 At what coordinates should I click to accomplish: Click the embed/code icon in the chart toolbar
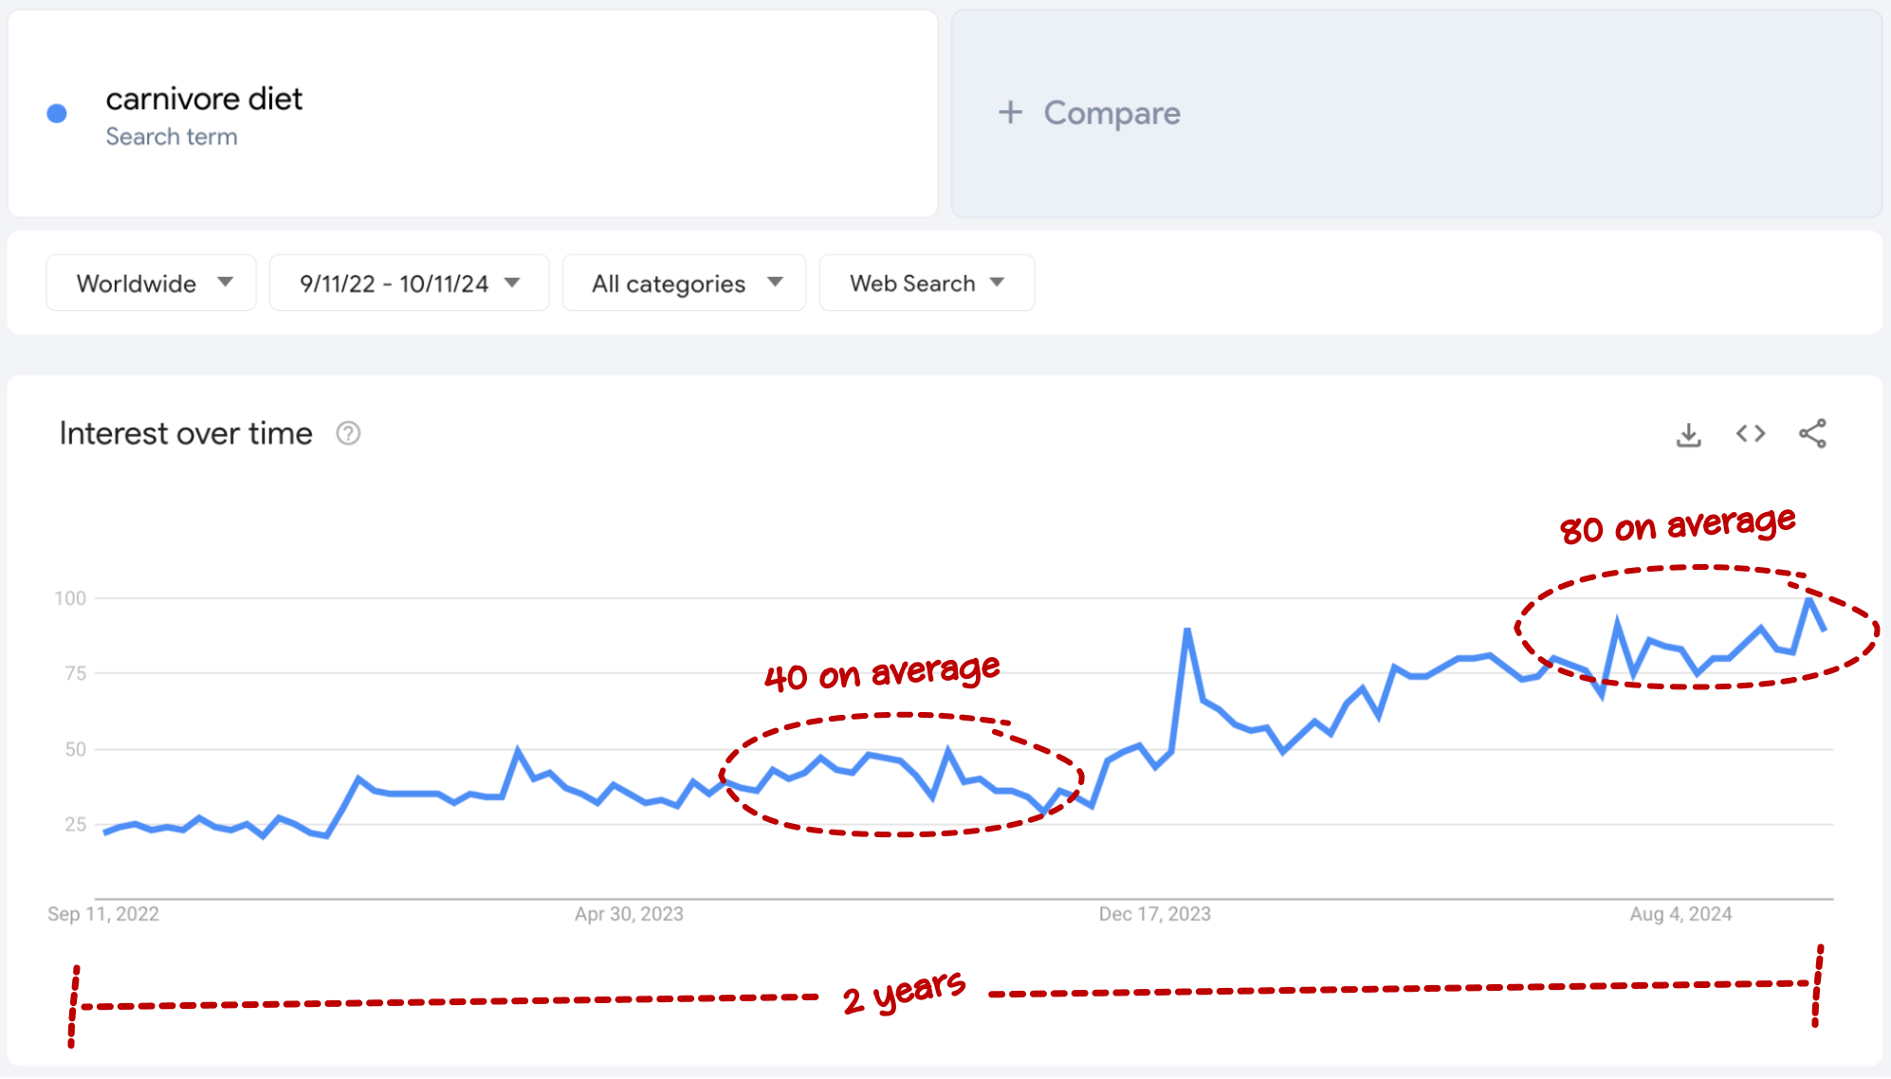pos(1752,433)
